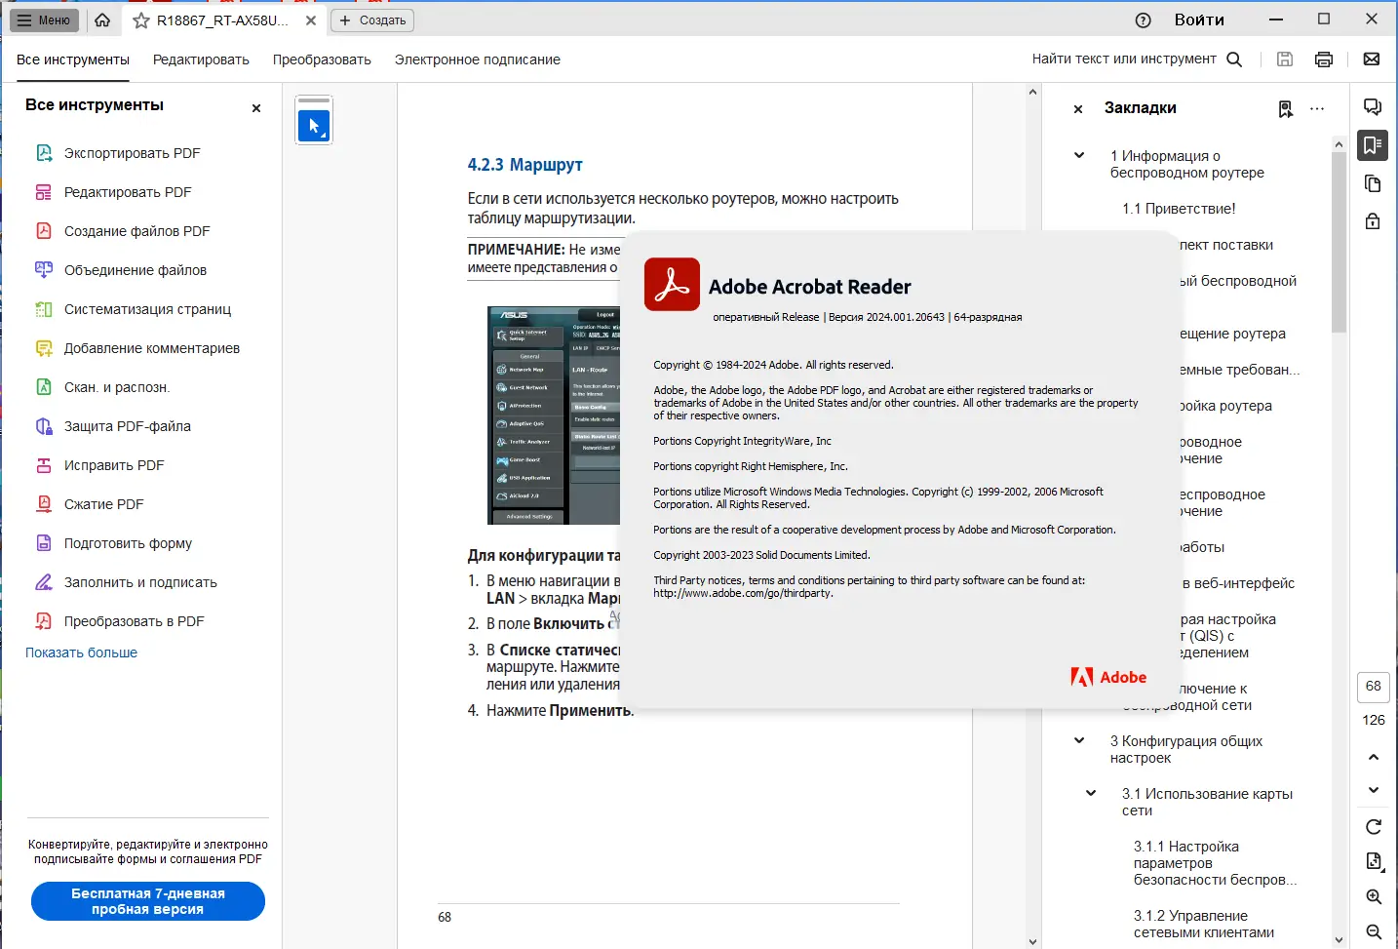
Task: Add a new bookmark icon in Закладки
Action: [1286, 109]
